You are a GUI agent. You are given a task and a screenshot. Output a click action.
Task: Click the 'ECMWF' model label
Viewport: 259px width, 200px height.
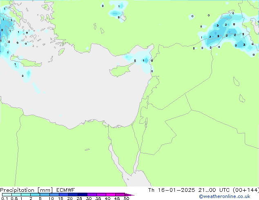click(x=66, y=190)
